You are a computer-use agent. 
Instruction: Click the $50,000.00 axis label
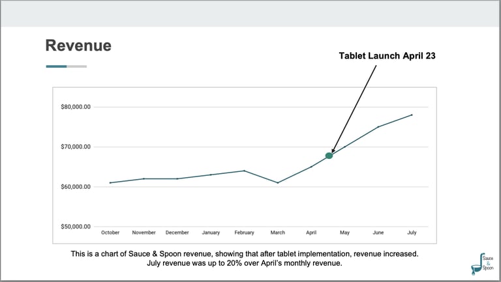pyautogui.click(x=76, y=227)
